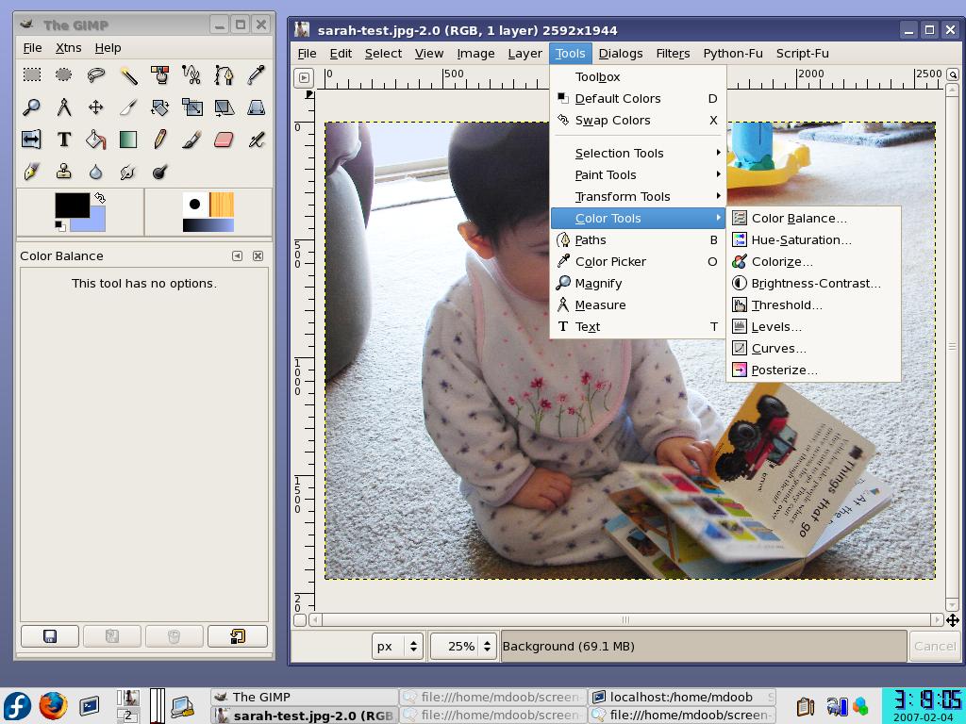Image resolution: width=966 pixels, height=724 pixels.
Task: Select the Fuzzy Select magic wand tool
Action: [x=128, y=75]
